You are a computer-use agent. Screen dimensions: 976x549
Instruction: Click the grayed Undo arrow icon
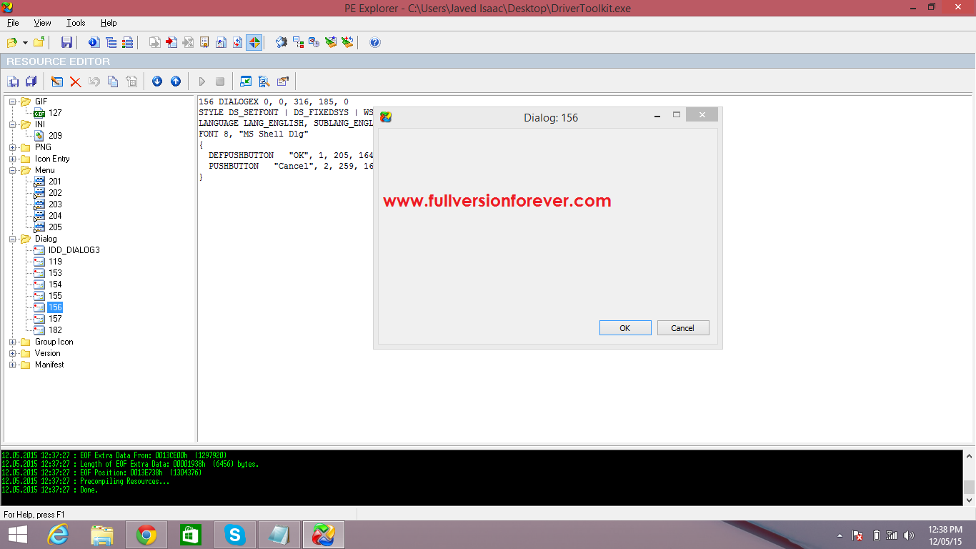click(94, 81)
